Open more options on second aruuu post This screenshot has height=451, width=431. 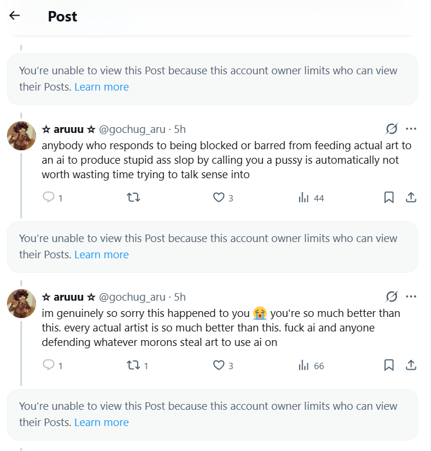point(411,297)
